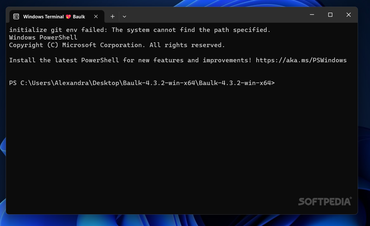This screenshot has width=370, height=226.
Task: Expand the new tab profiles dropdown
Action: 124,16
